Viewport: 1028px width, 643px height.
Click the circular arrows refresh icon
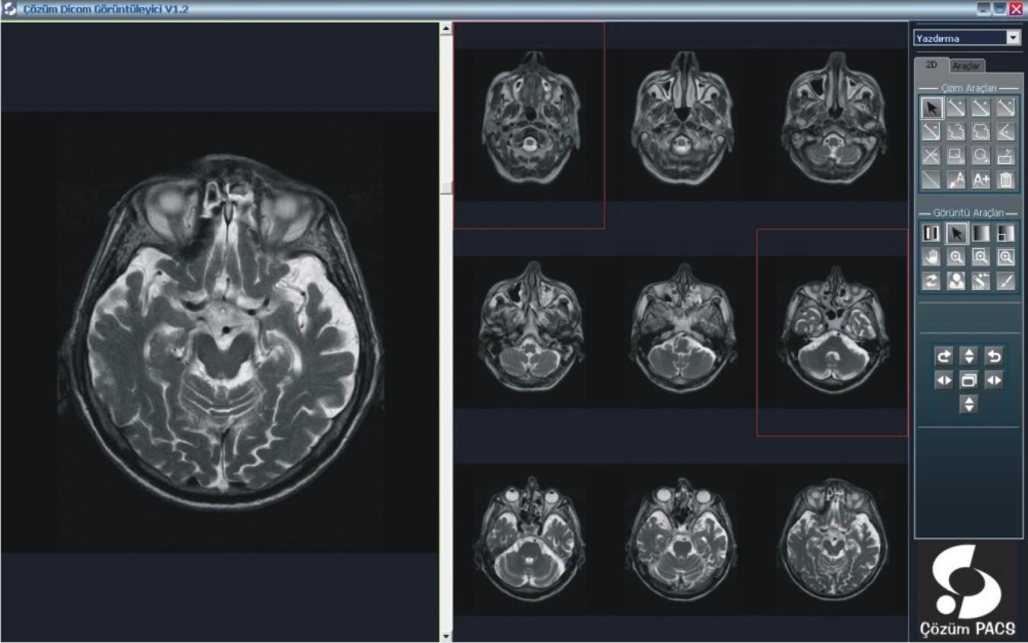click(x=931, y=281)
